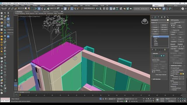The height and width of the screenshot is (105, 187).
Task: Select Polygon sub-object icon in Selection rollout
Action: (x=161, y=56)
